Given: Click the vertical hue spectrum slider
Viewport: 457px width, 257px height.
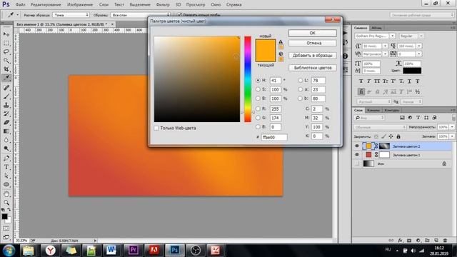Looking at the screenshot, I should pos(248,79).
